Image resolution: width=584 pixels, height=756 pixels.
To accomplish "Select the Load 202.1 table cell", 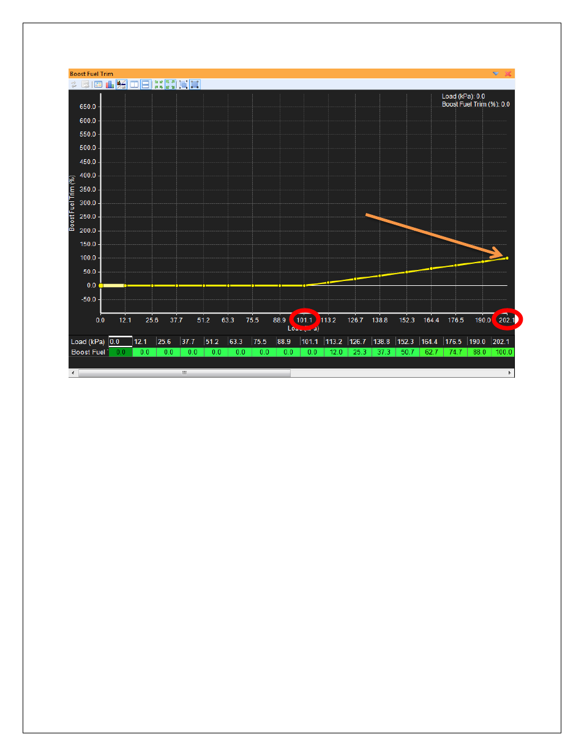I will [x=503, y=342].
